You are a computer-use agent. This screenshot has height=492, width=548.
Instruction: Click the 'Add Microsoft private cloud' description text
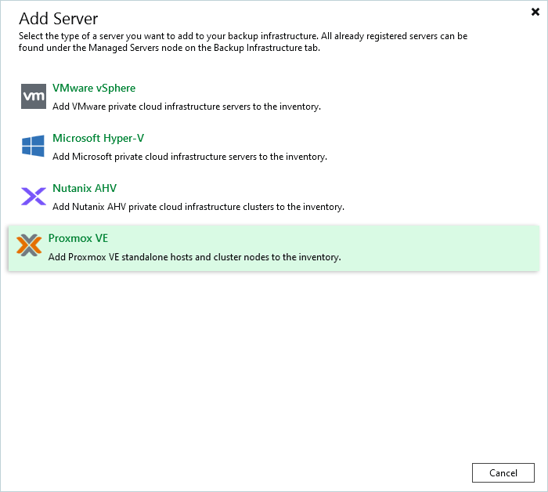(x=189, y=157)
